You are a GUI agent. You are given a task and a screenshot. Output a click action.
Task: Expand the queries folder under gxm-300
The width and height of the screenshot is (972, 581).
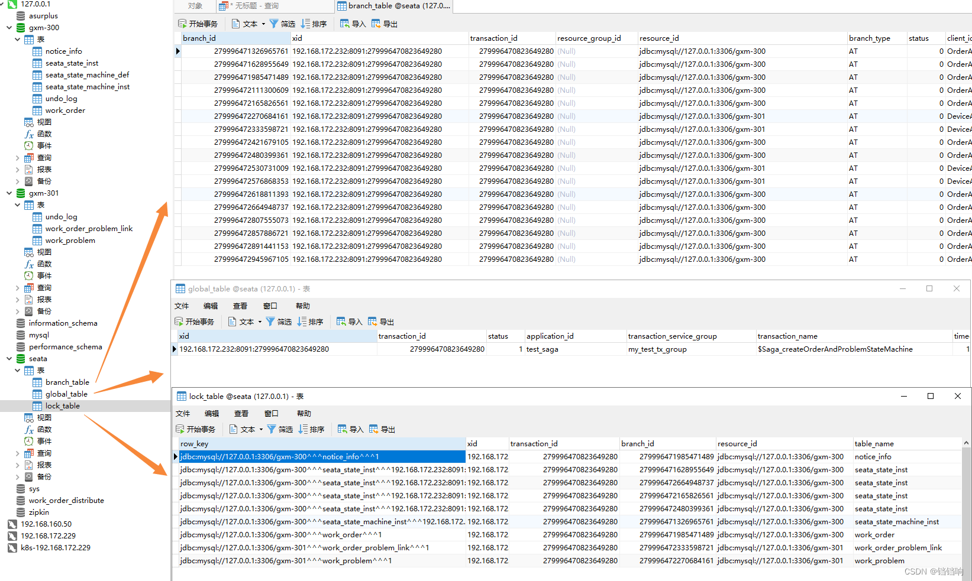pos(18,158)
